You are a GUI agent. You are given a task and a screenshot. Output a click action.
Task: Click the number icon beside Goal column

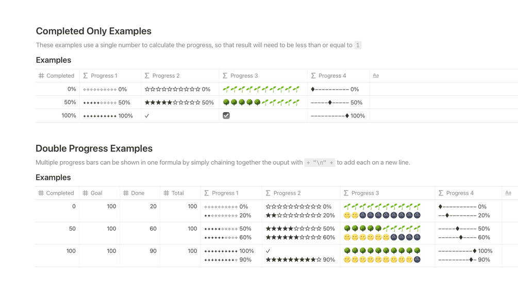tap(86, 193)
